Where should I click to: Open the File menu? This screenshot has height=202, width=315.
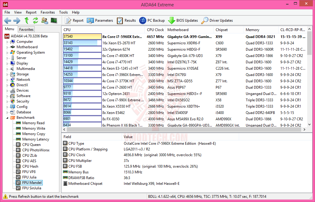click(7, 12)
